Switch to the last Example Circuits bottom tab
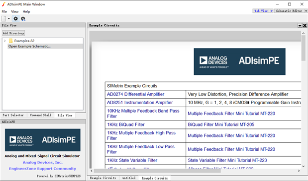This screenshot has height=181, width=308. pyautogui.click(x=155, y=178)
